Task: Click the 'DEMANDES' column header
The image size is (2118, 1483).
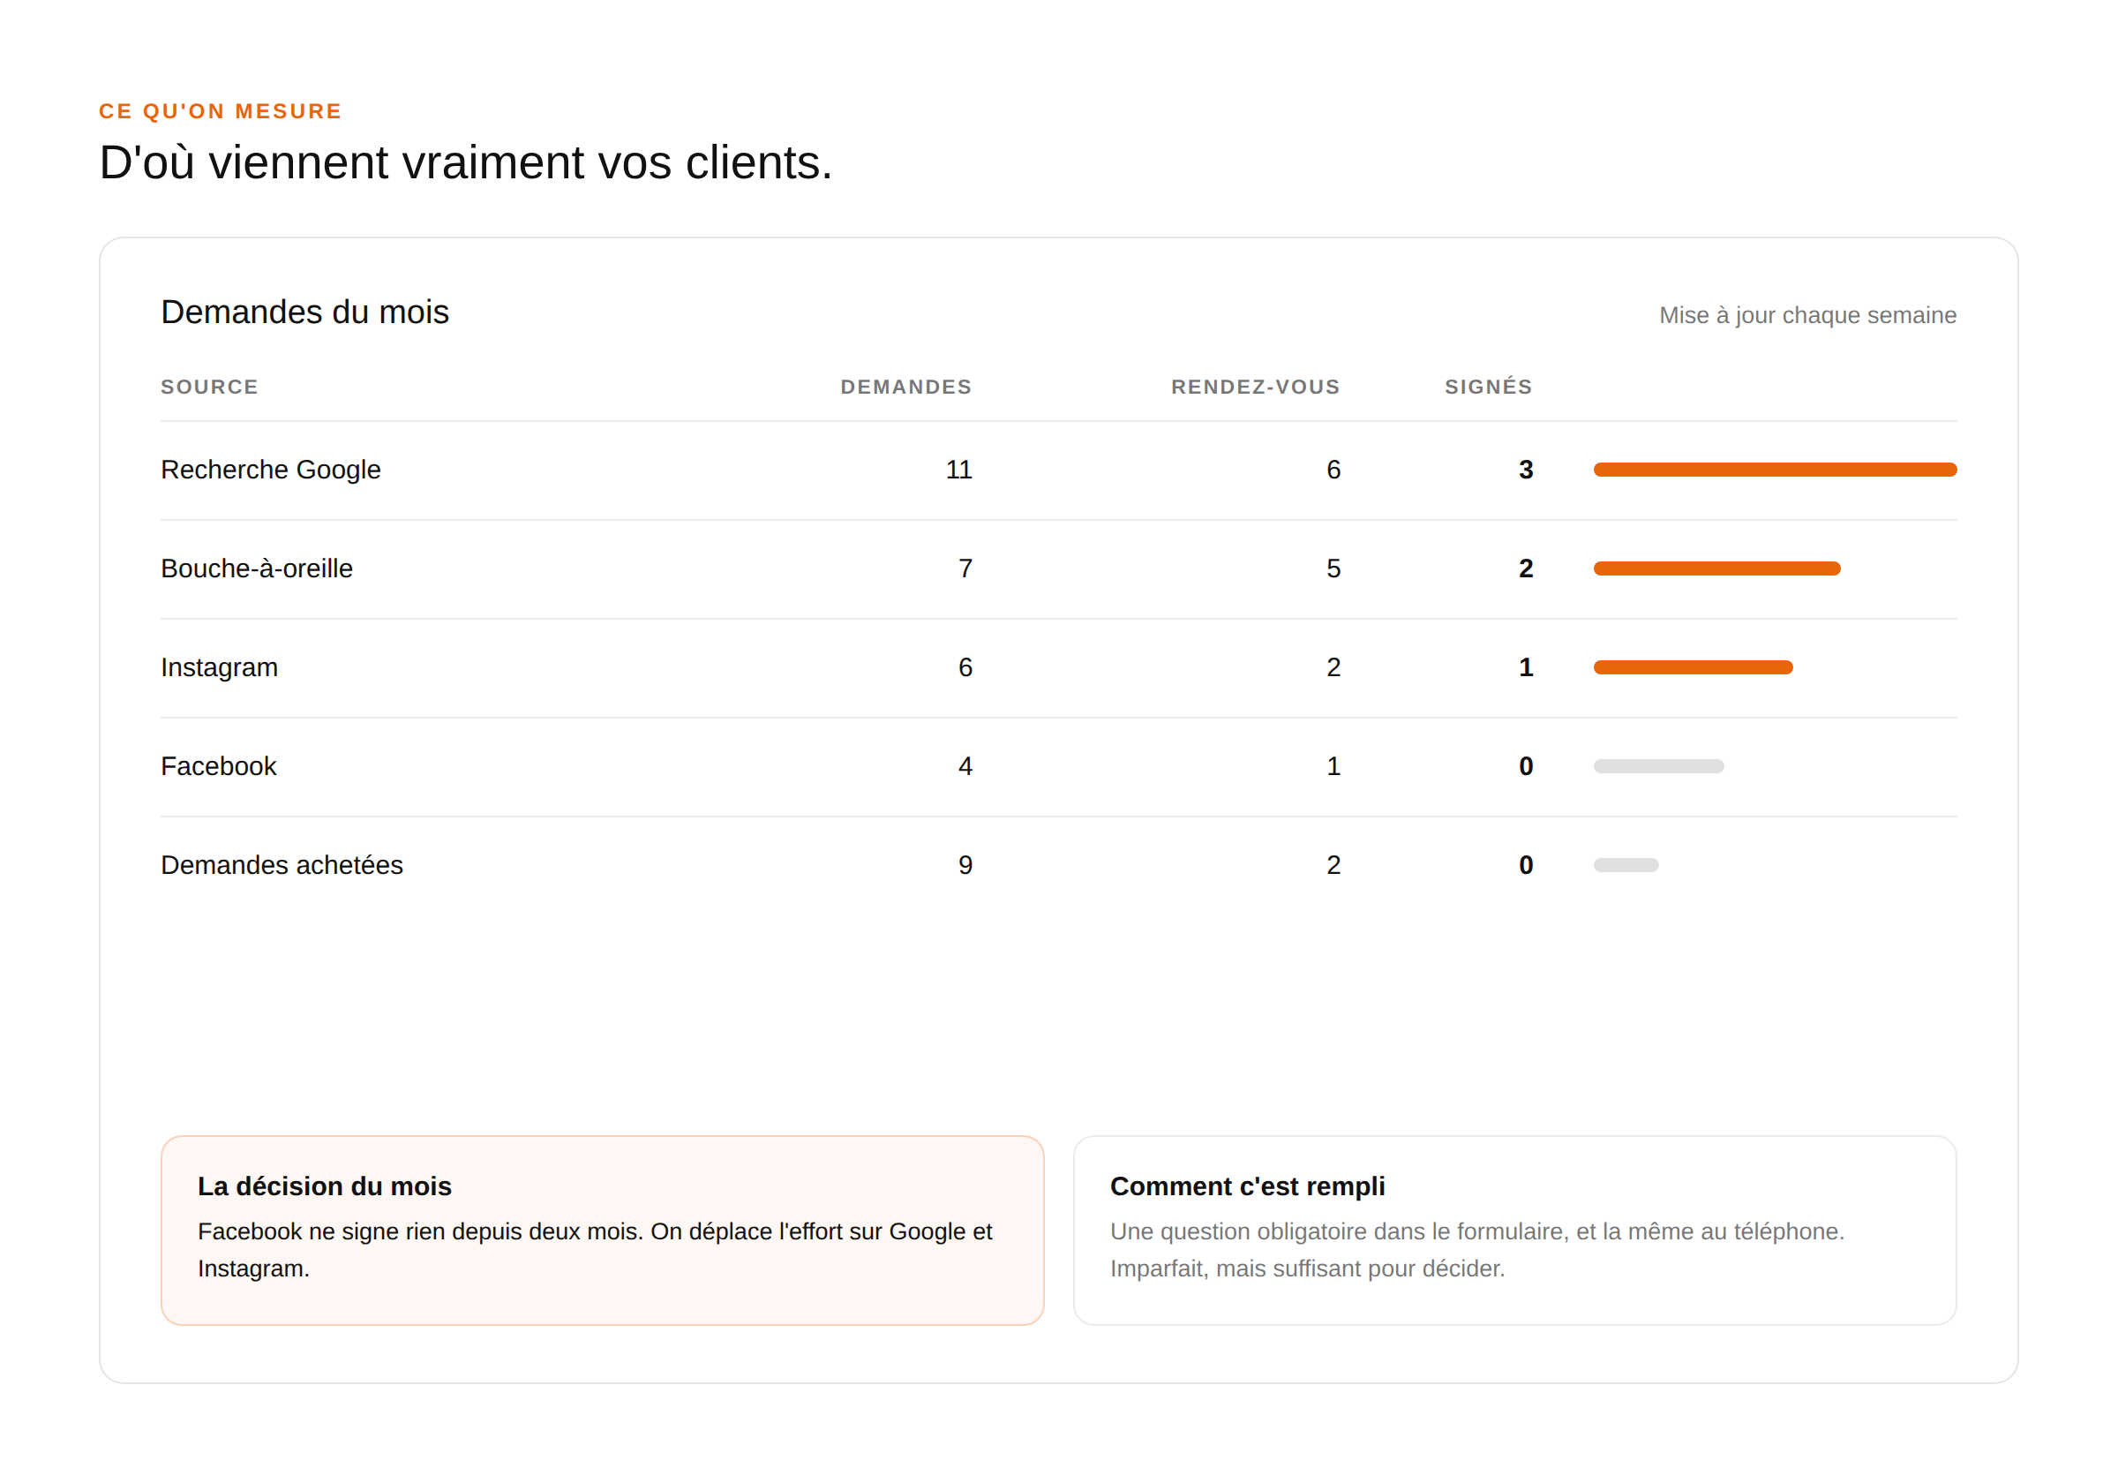Action: (x=905, y=387)
